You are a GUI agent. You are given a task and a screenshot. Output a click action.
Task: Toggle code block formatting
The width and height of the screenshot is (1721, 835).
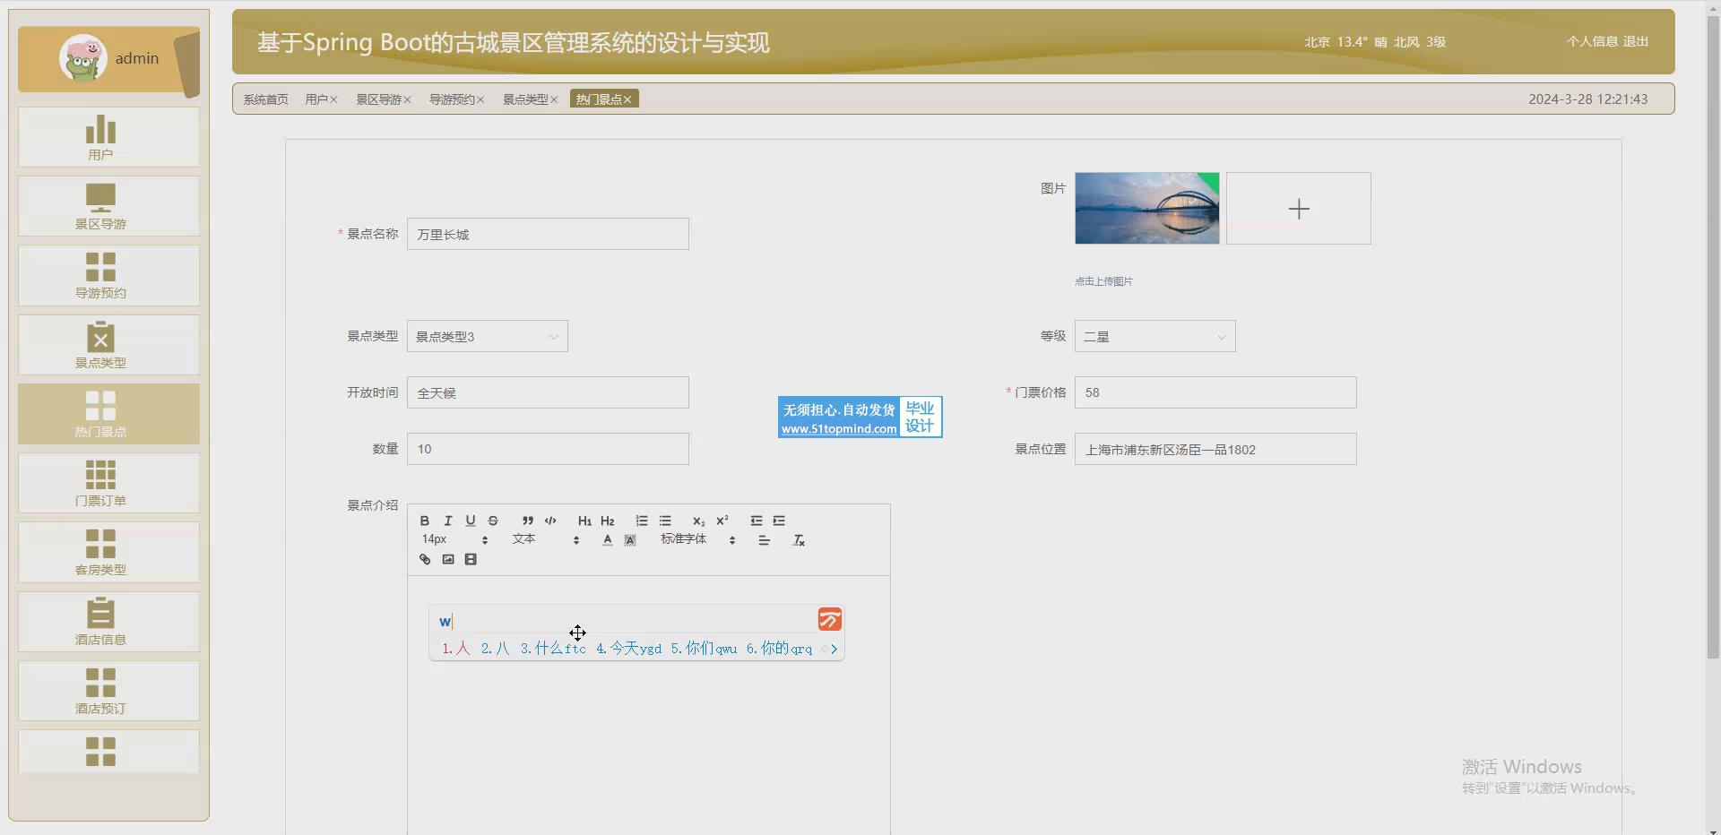click(x=550, y=521)
